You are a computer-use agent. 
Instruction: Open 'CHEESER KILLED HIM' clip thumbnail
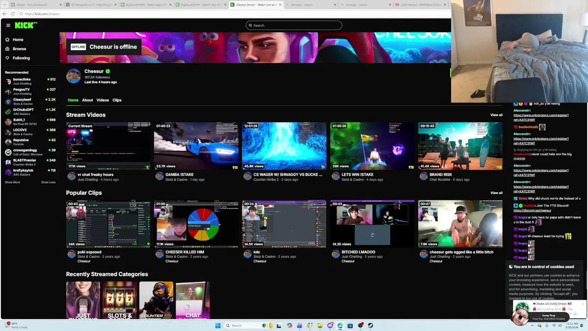pyautogui.click(x=196, y=224)
